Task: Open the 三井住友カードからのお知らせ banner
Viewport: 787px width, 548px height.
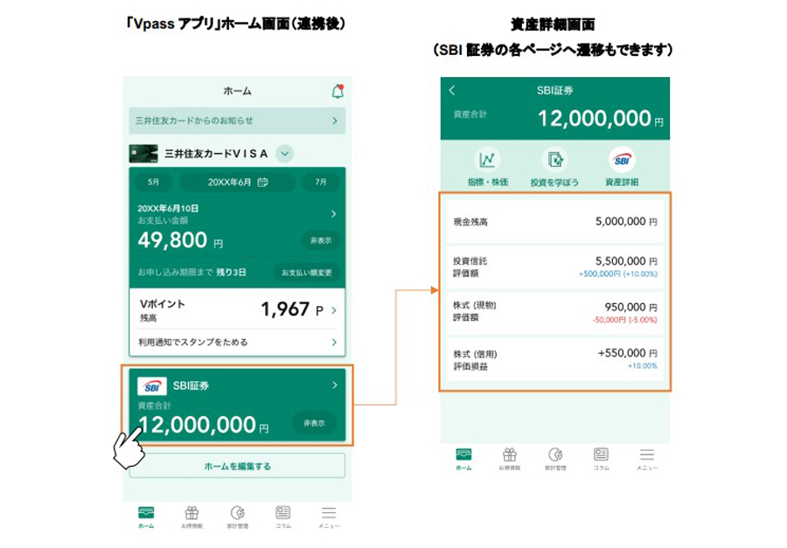Action: (x=237, y=121)
